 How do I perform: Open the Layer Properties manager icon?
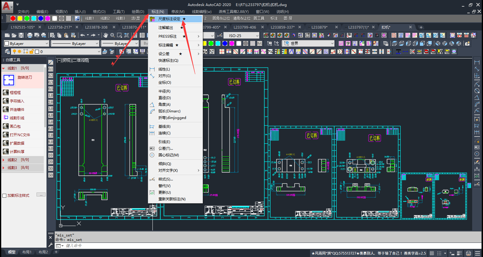tap(7, 52)
